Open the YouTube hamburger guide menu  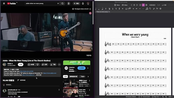tap(4, 3)
